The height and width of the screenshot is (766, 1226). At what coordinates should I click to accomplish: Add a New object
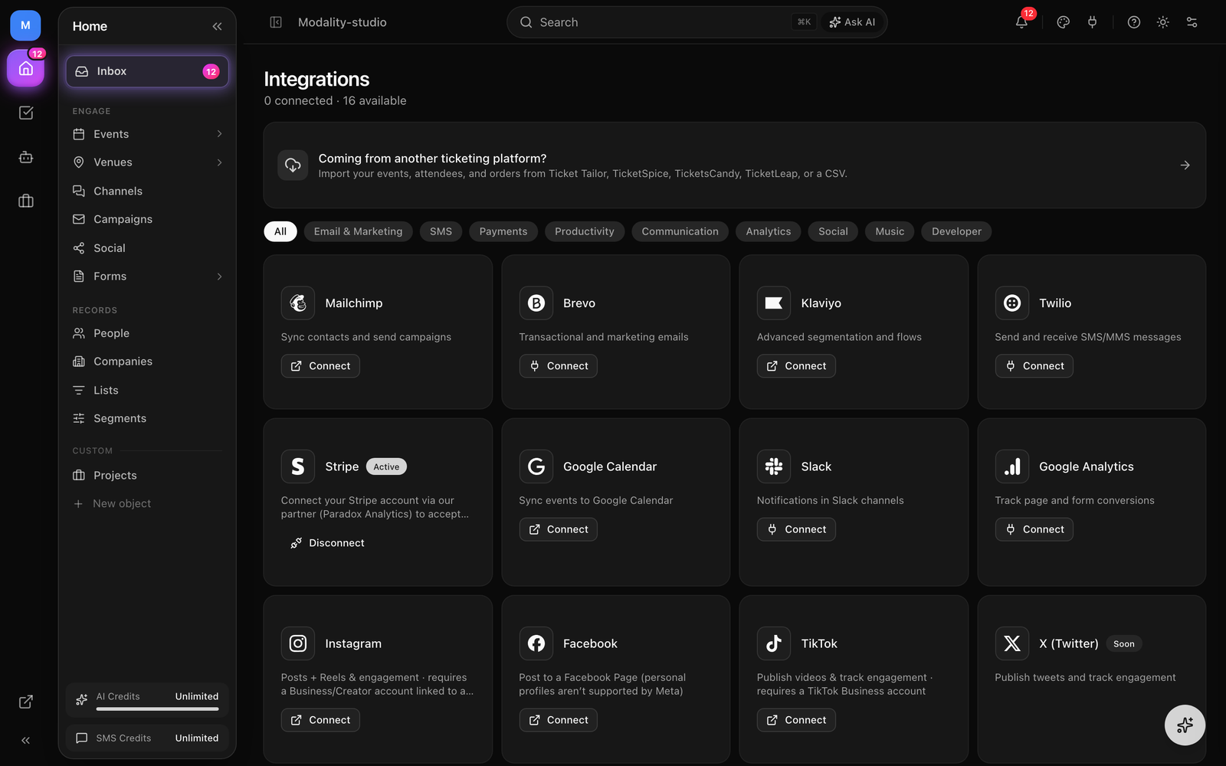tap(147, 503)
